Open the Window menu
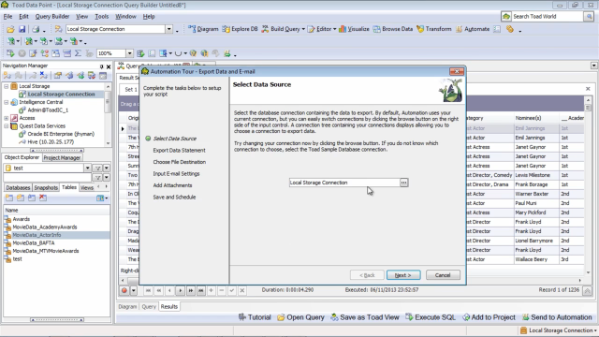The width and height of the screenshot is (599, 337). [x=125, y=17]
